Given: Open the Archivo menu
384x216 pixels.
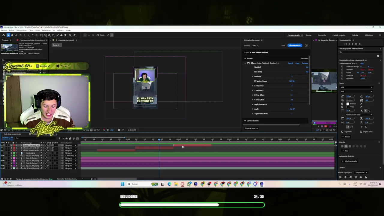Looking at the screenshot, I should tap(4, 31).
